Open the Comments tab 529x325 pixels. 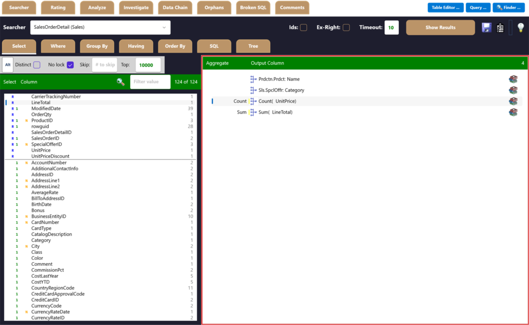(292, 7)
